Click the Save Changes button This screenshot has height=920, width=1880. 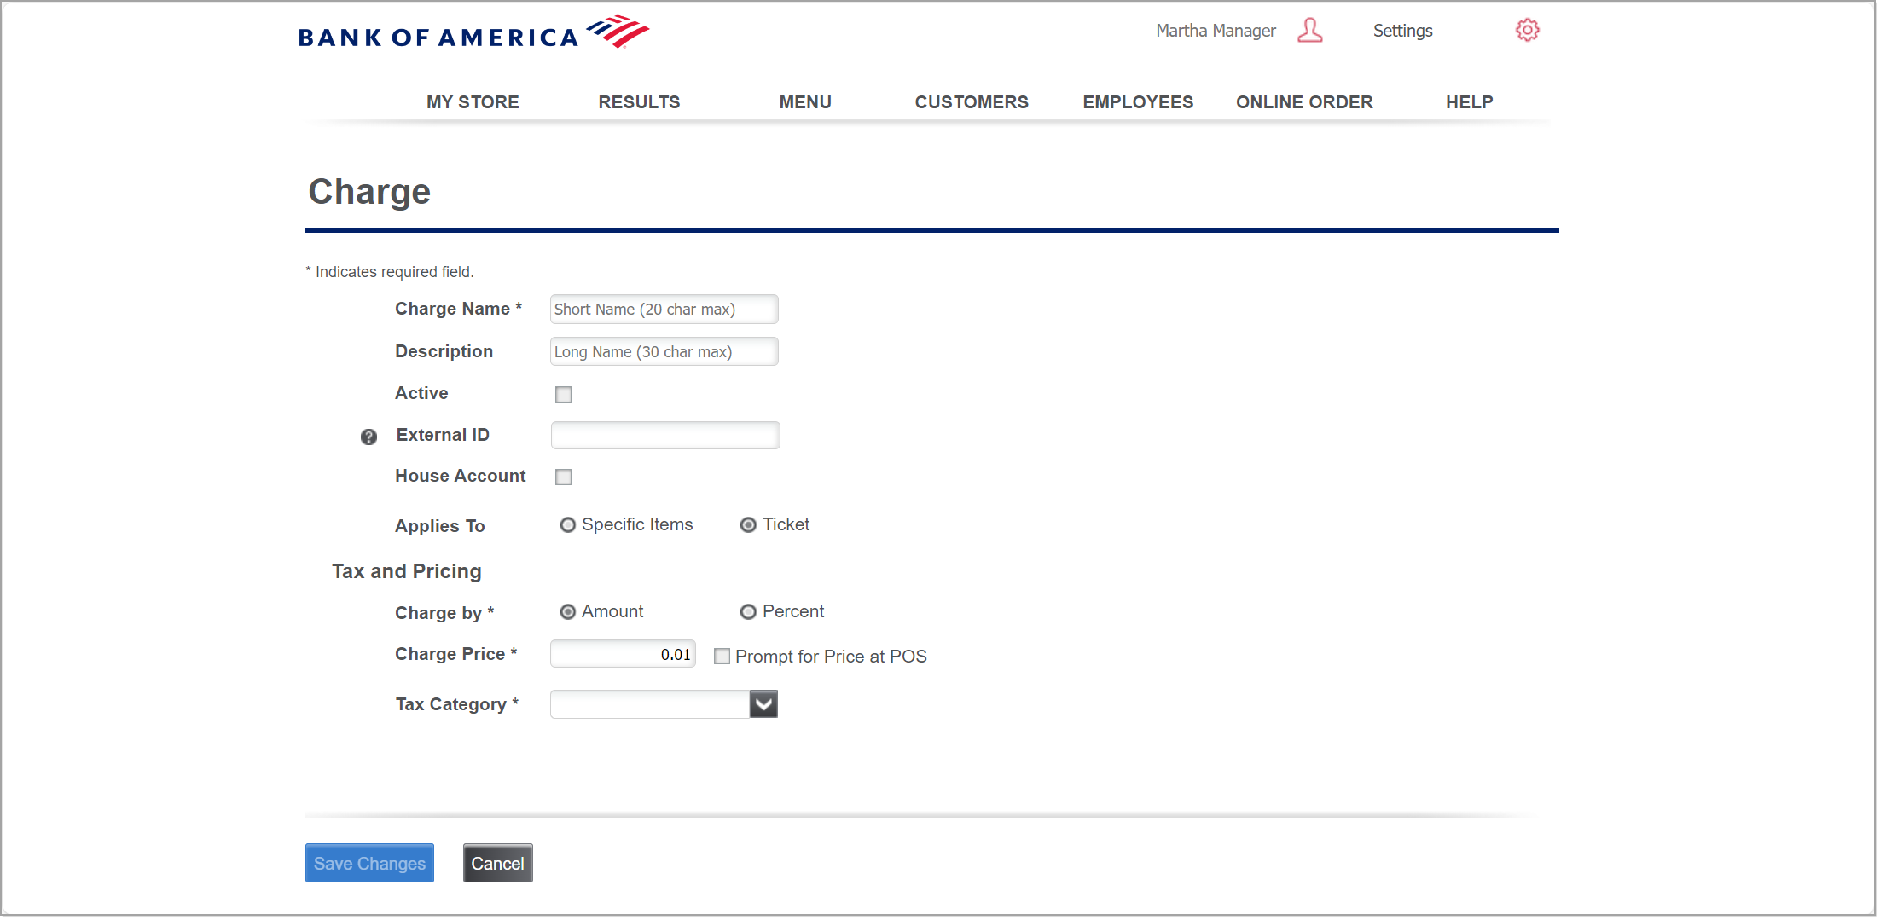point(369,863)
